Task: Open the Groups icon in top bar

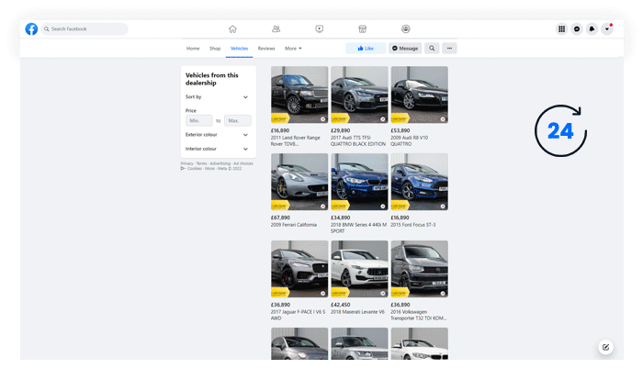Action: pos(406,28)
